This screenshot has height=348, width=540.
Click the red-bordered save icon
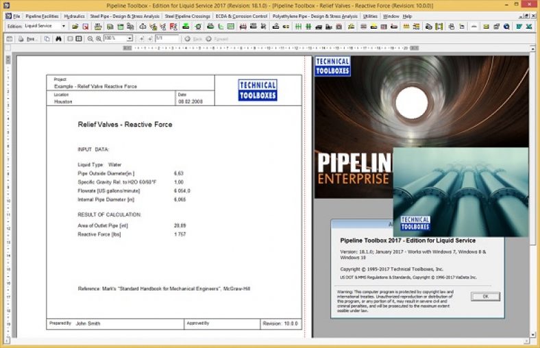(x=86, y=27)
